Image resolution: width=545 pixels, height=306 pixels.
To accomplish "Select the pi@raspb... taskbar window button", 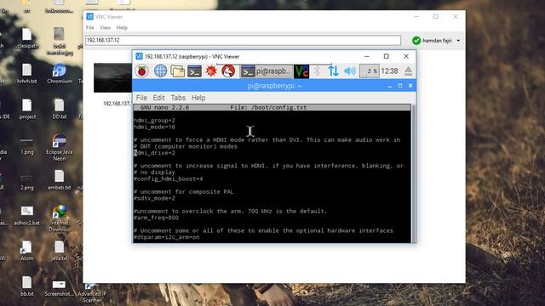I will [267, 71].
